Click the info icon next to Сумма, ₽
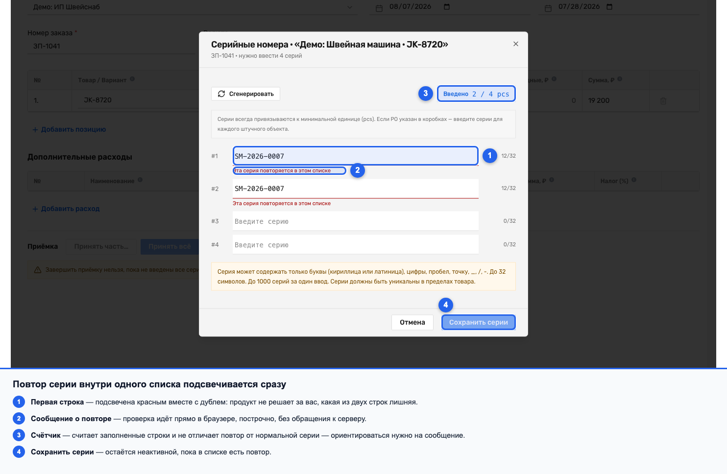 tap(620, 79)
